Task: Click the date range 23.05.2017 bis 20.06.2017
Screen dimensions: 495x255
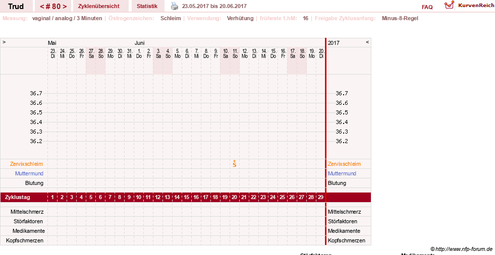Action: pos(214,6)
